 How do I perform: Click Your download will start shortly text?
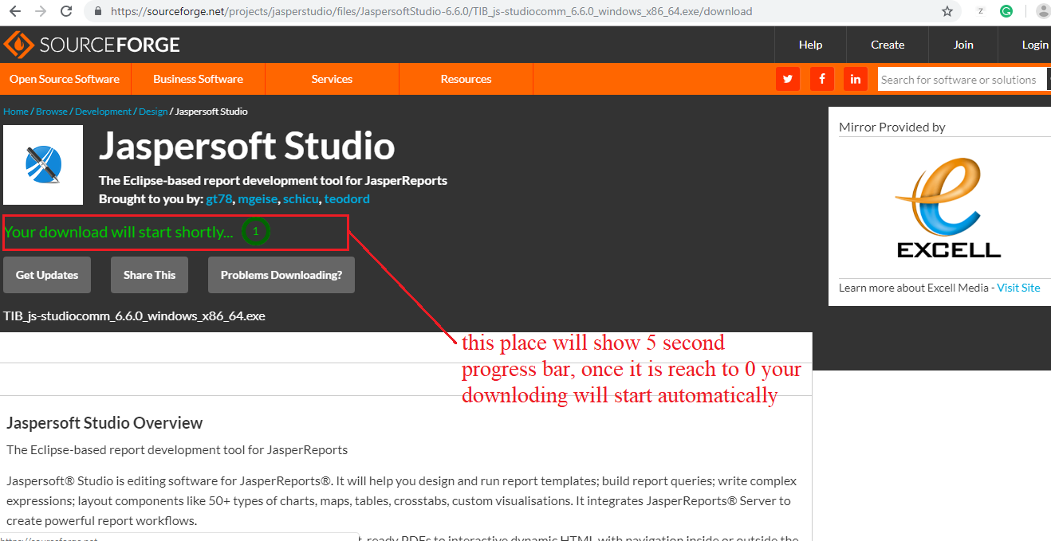[x=119, y=232]
